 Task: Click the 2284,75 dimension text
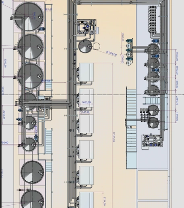[177, 100]
